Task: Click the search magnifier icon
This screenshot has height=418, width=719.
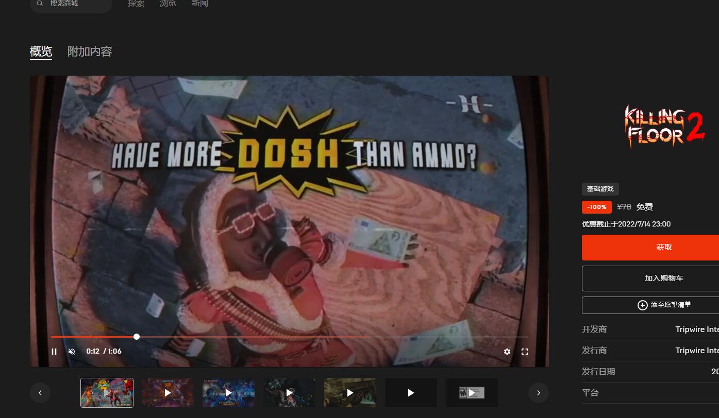Action: click(40, 4)
